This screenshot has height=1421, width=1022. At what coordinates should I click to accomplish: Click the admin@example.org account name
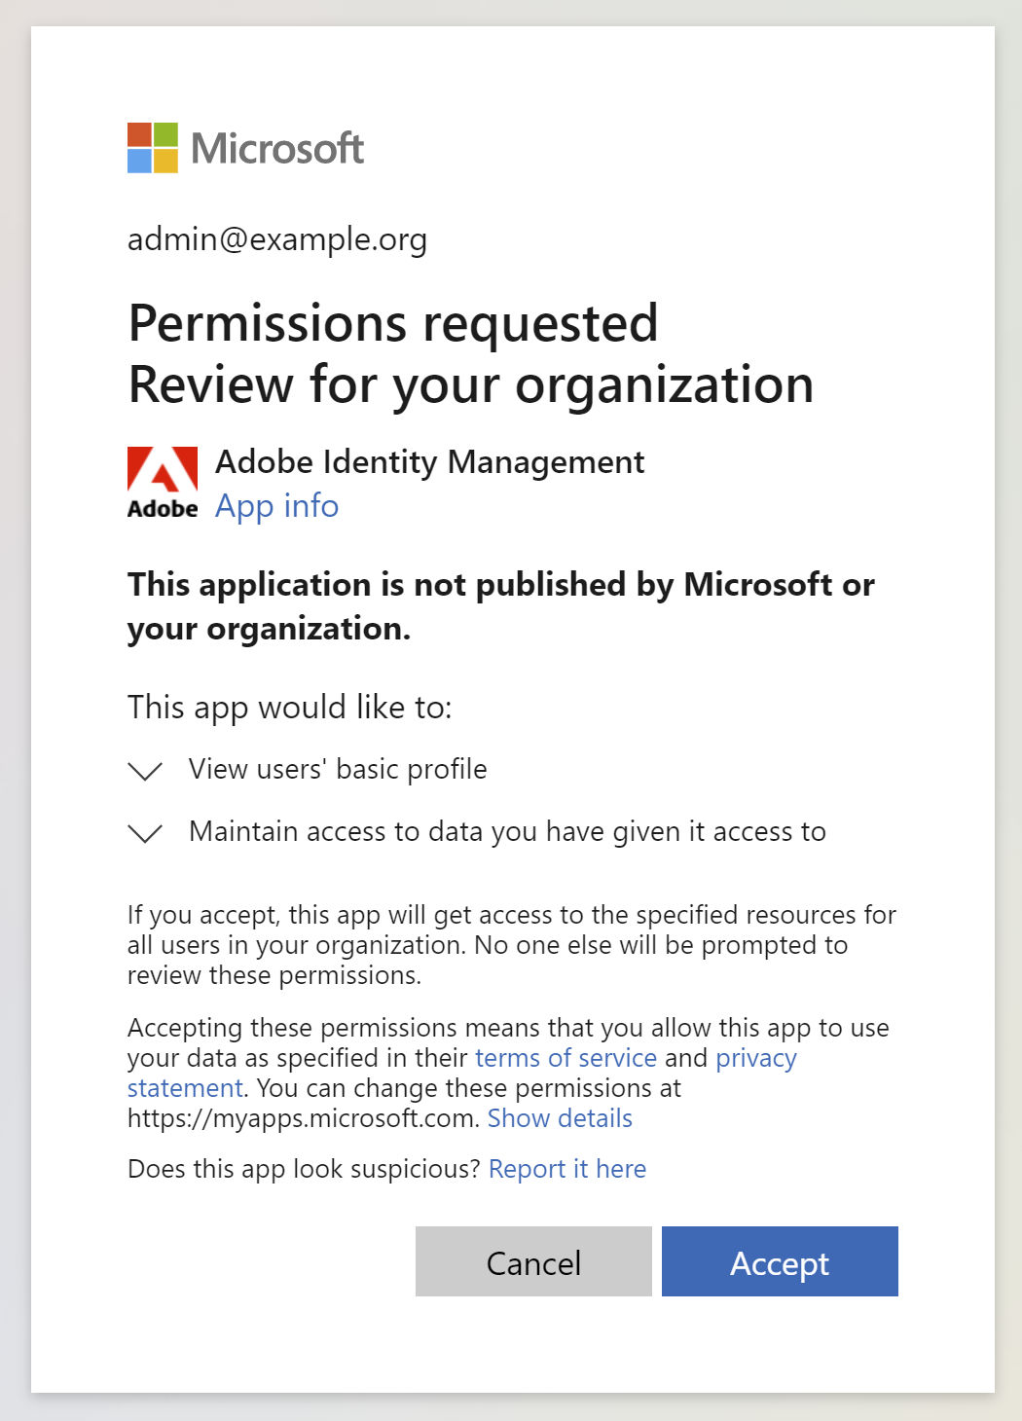276,239
